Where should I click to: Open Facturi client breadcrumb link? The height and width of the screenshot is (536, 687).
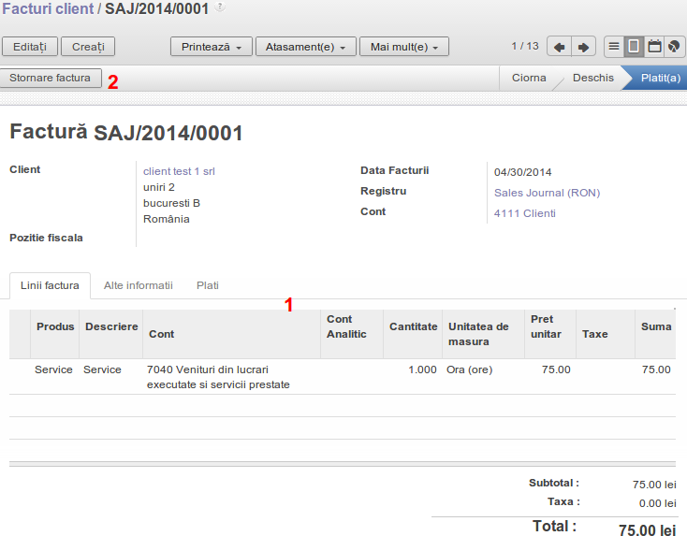[48, 8]
